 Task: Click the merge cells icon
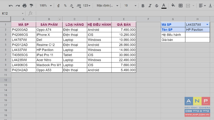coord(188,6)
